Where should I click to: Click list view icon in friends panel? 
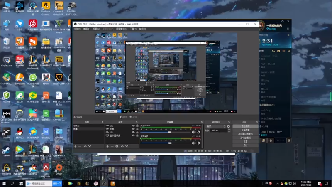(284, 51)
